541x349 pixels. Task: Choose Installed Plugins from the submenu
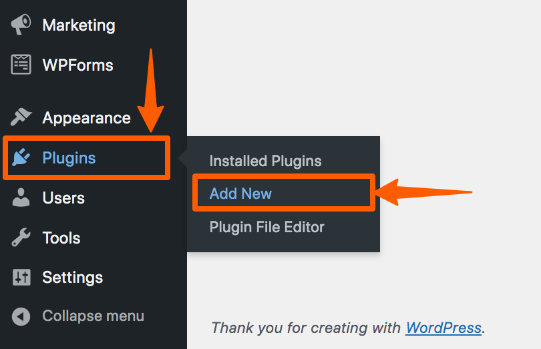265,161
